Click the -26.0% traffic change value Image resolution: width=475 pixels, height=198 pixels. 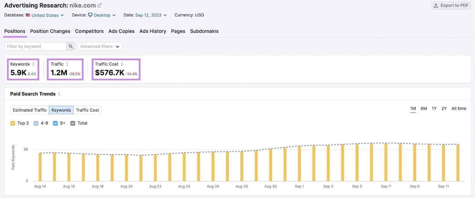pyautogui.click(x=75, y=74)
